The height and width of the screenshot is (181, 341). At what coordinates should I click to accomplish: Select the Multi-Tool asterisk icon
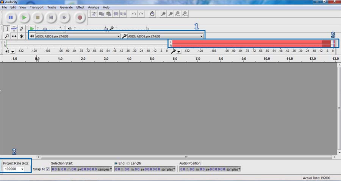tap(22, 36)
